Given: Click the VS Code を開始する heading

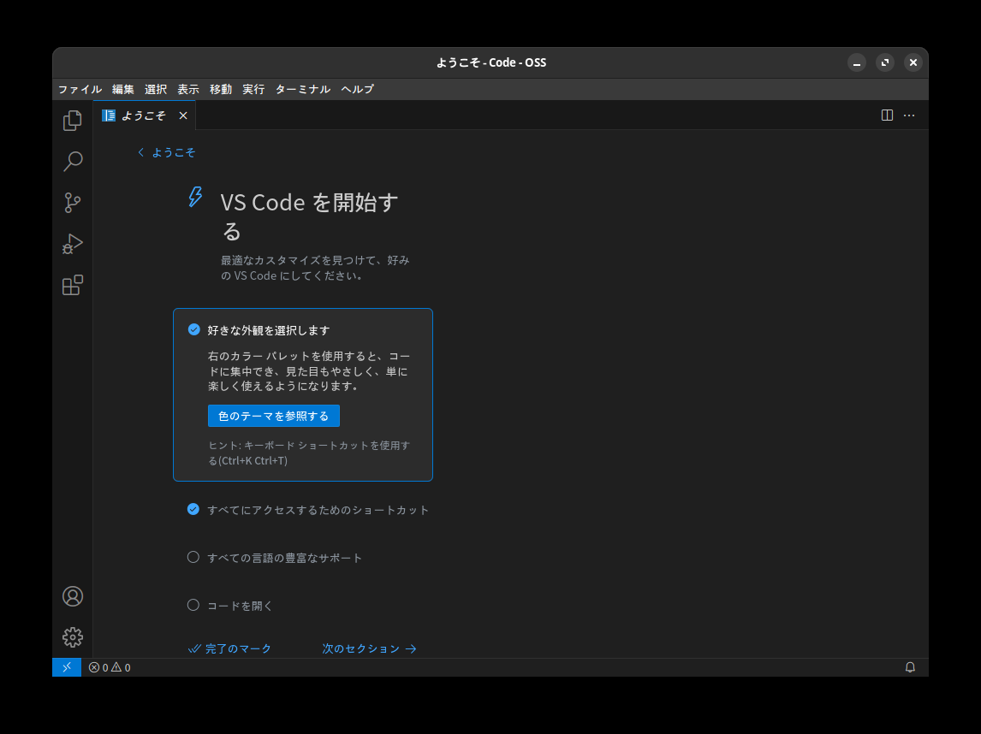Looking at the screenshot, I should (x=310, y=216).
